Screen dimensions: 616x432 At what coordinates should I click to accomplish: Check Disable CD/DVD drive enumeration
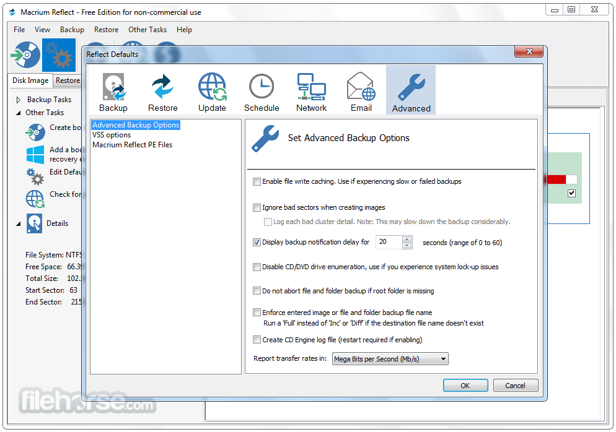click(257, 267)
